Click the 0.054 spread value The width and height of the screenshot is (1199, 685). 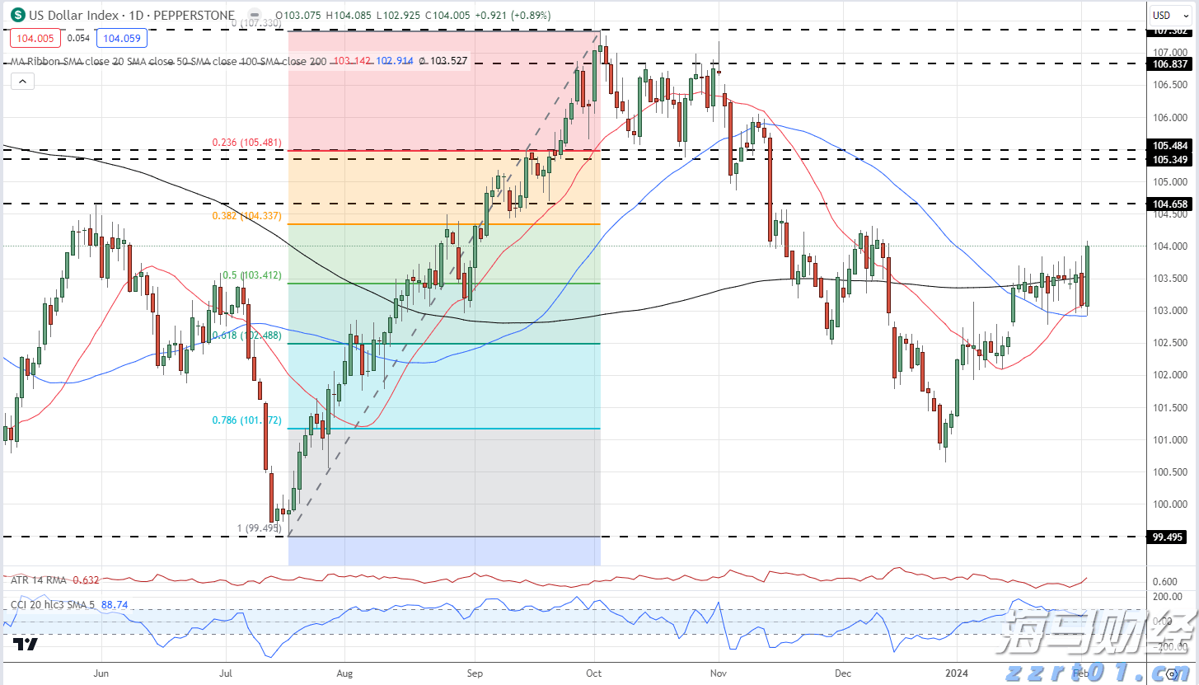coord(78,38)
